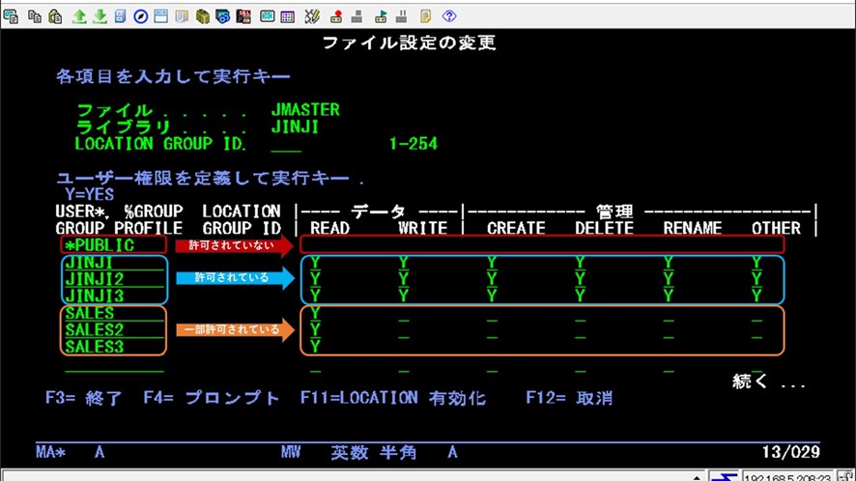Start macro recording with red dot icon
This screenshot has width=856, height=481.
point(336,16)
